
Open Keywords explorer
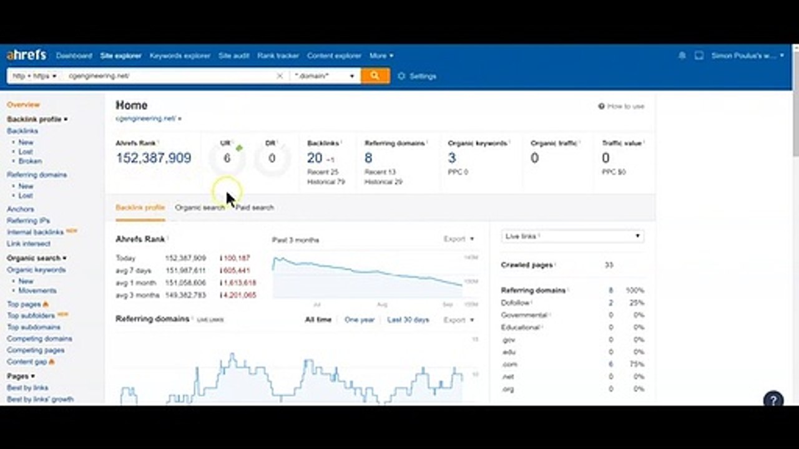point(180,56)
